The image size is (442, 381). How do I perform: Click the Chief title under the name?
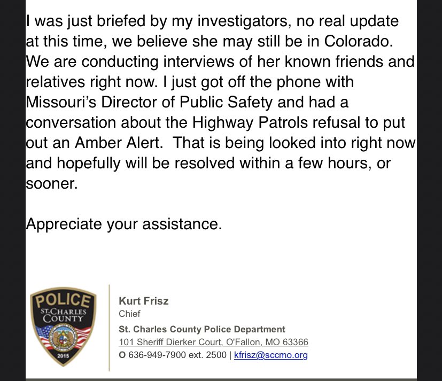129,314
